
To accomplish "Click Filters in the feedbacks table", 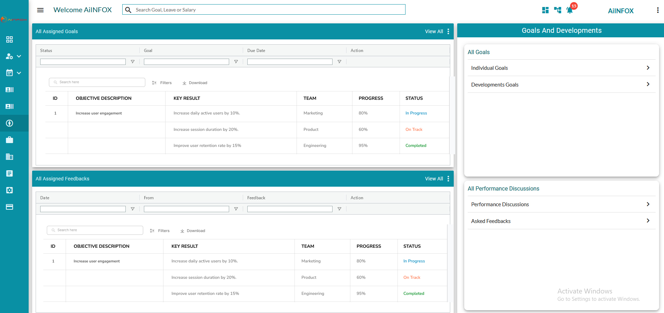I will click(x=160, y=231).
